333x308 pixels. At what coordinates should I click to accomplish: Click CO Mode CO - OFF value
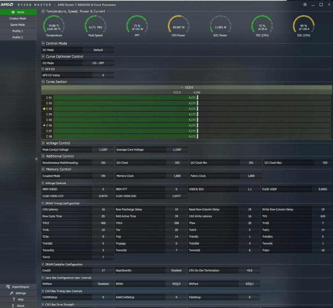pyautogui.click(x=98, y=63)
